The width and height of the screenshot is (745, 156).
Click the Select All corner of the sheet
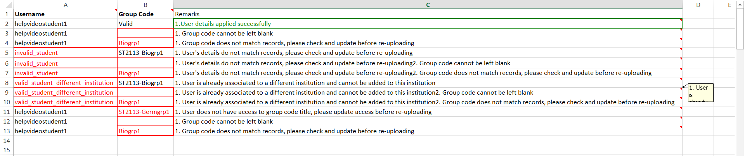click(7, 5)
